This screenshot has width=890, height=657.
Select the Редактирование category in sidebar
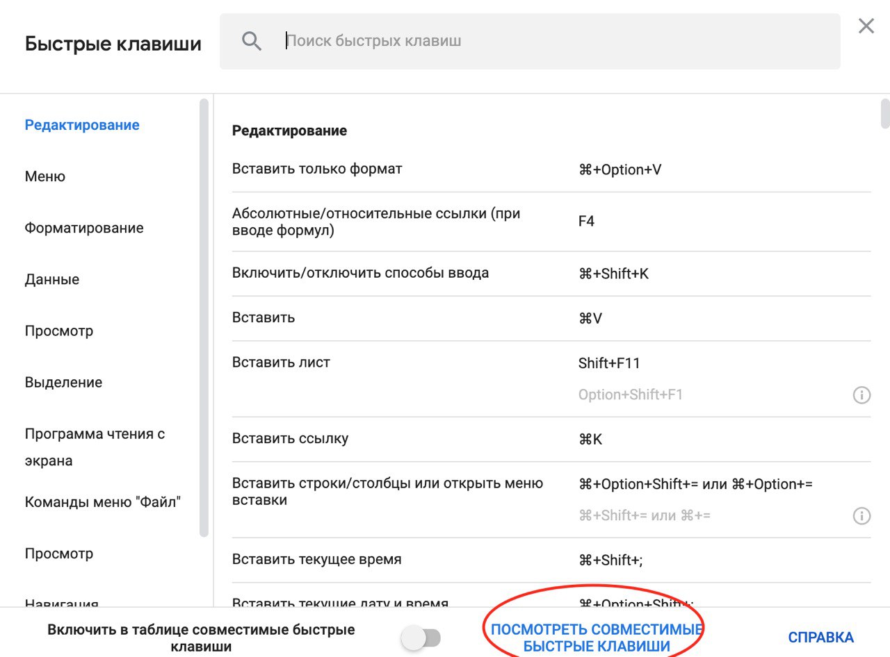coord(82,125)
